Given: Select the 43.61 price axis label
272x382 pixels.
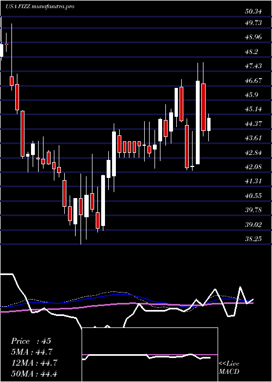Looking at the screenshot, I should click(253, 138).
